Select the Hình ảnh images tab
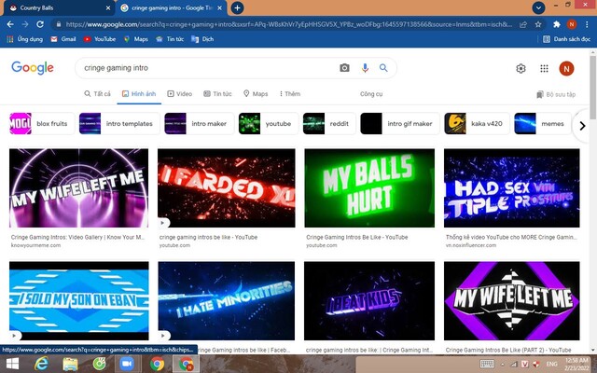Image resolution: width=597 pixels, height=373 pixels. (x=139, y=93)
